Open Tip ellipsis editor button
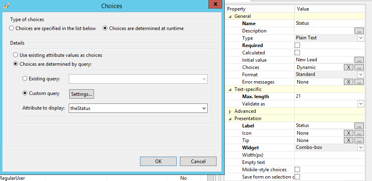 pyautogui.click(x=359, y=140)
